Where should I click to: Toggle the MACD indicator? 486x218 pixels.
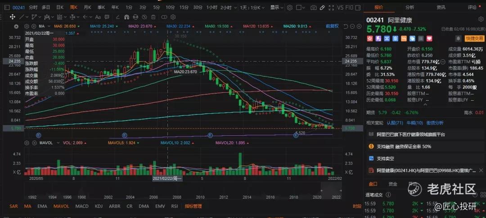pos(82,206)
